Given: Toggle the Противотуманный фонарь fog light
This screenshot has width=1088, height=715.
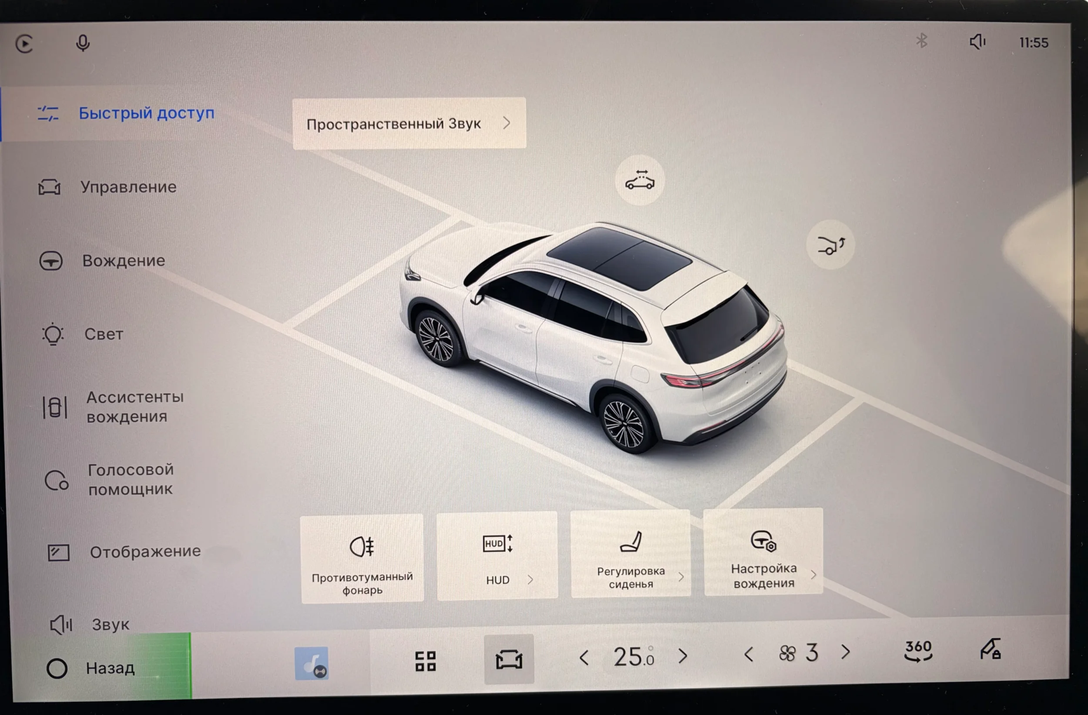Looking at the screenshot, I should pyautogui.click(x=362, y=559).
